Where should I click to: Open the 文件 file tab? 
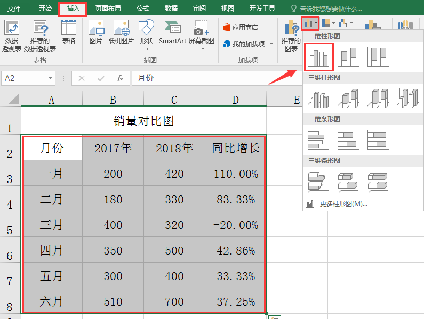[x=13, y=9]
